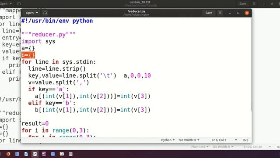This screenshot has width=280, height=158.
Task: Open the magnifier viewer taskbar icon
Action: coord(62,154)
